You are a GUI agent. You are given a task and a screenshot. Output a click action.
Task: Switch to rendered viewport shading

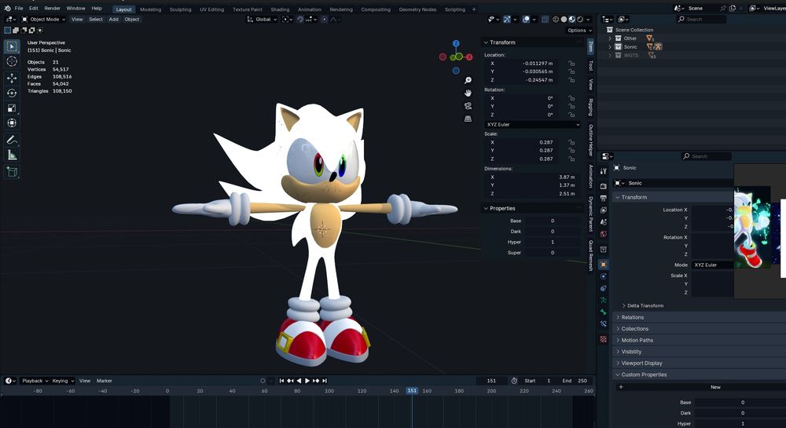tap(580, 20)
